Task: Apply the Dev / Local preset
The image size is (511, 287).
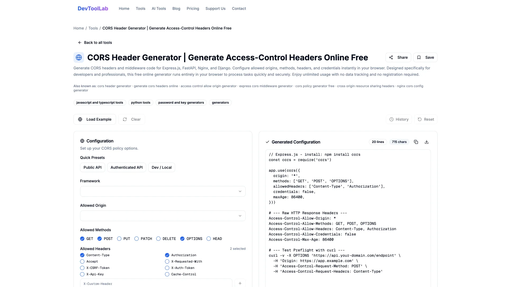Action: point(162,167)
